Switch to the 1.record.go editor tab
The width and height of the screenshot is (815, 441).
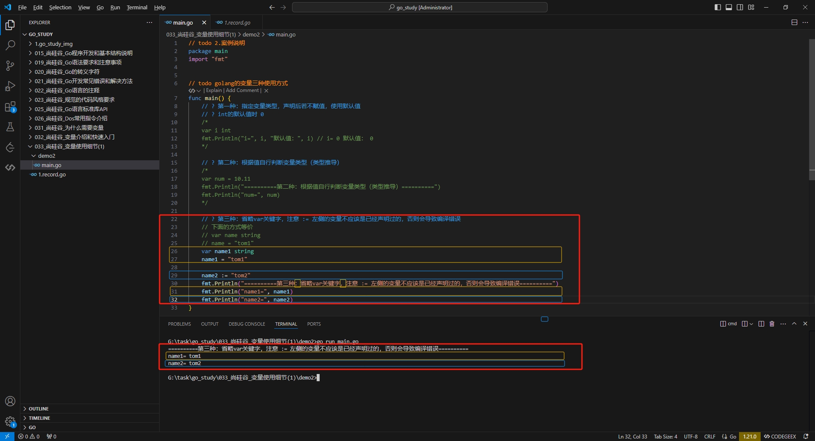pyautogui.click(x=237, y=22)
